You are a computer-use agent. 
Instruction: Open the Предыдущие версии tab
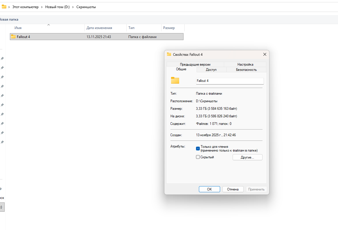[195, 64]
